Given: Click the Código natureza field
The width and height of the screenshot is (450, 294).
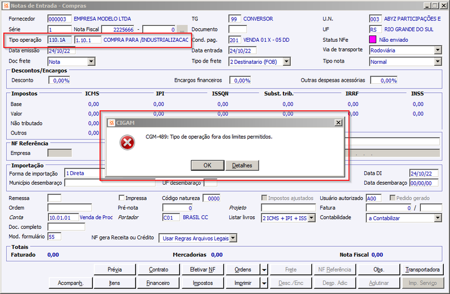Looking at the screenshot, I should pyautogui.click(x=211, y=198).
